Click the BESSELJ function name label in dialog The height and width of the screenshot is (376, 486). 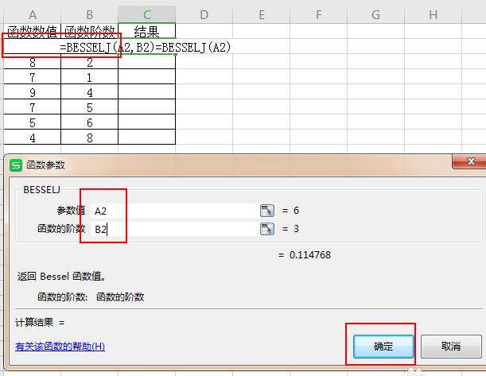[42, 189]
